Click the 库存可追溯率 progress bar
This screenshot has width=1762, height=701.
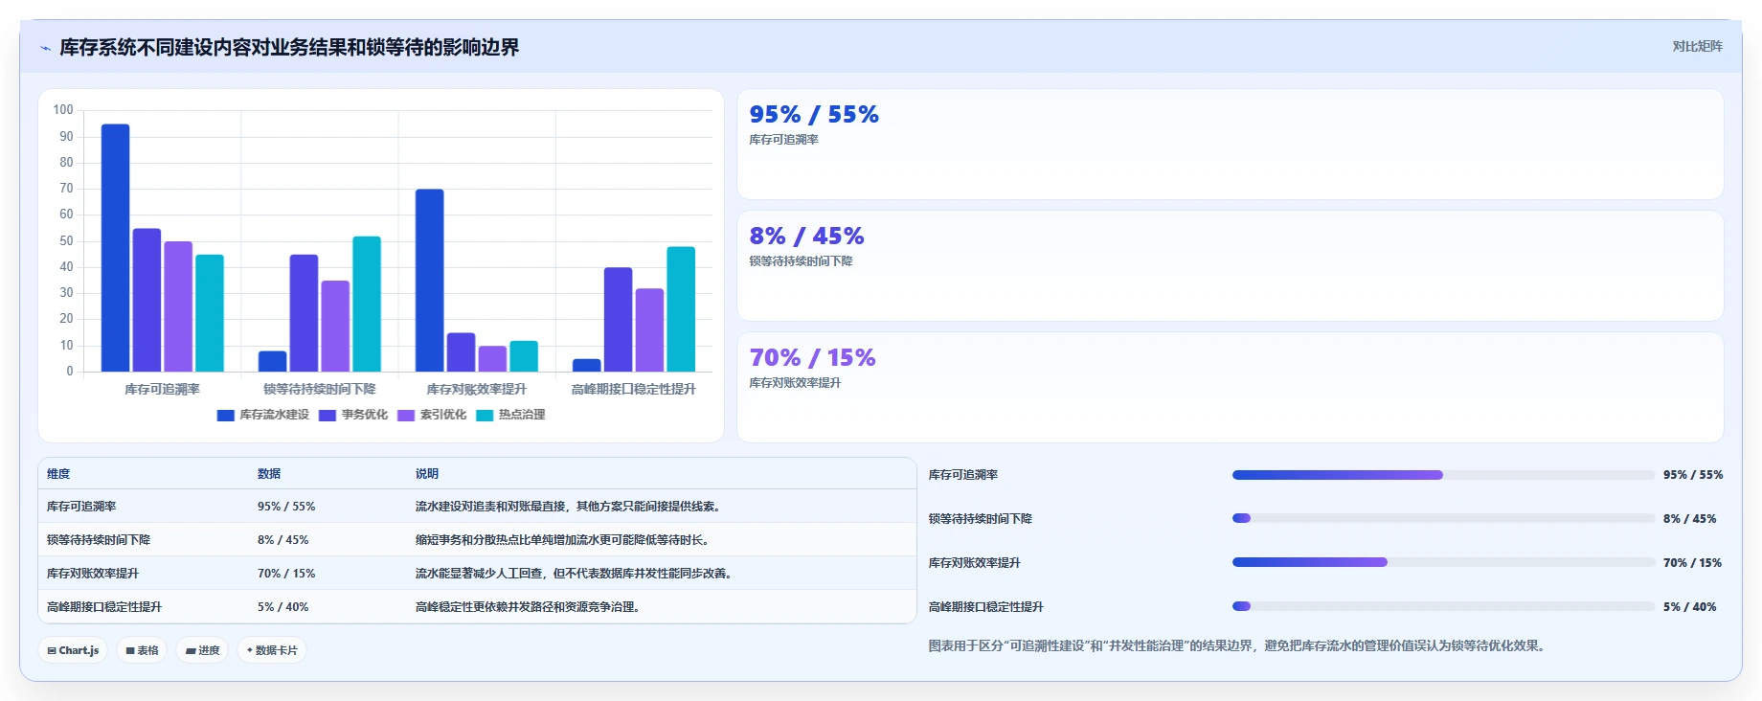point(1443,475)
